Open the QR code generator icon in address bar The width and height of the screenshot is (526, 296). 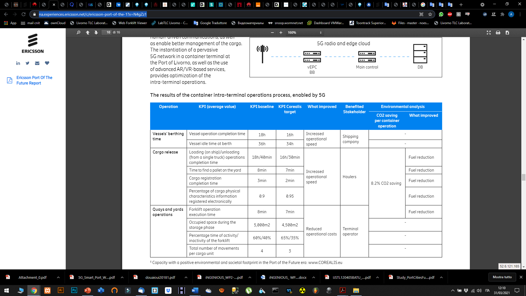tap(421, 14)
